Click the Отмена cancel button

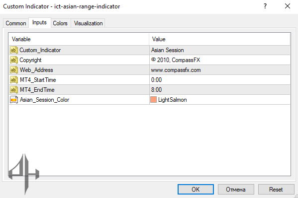[x=236, y=189]
